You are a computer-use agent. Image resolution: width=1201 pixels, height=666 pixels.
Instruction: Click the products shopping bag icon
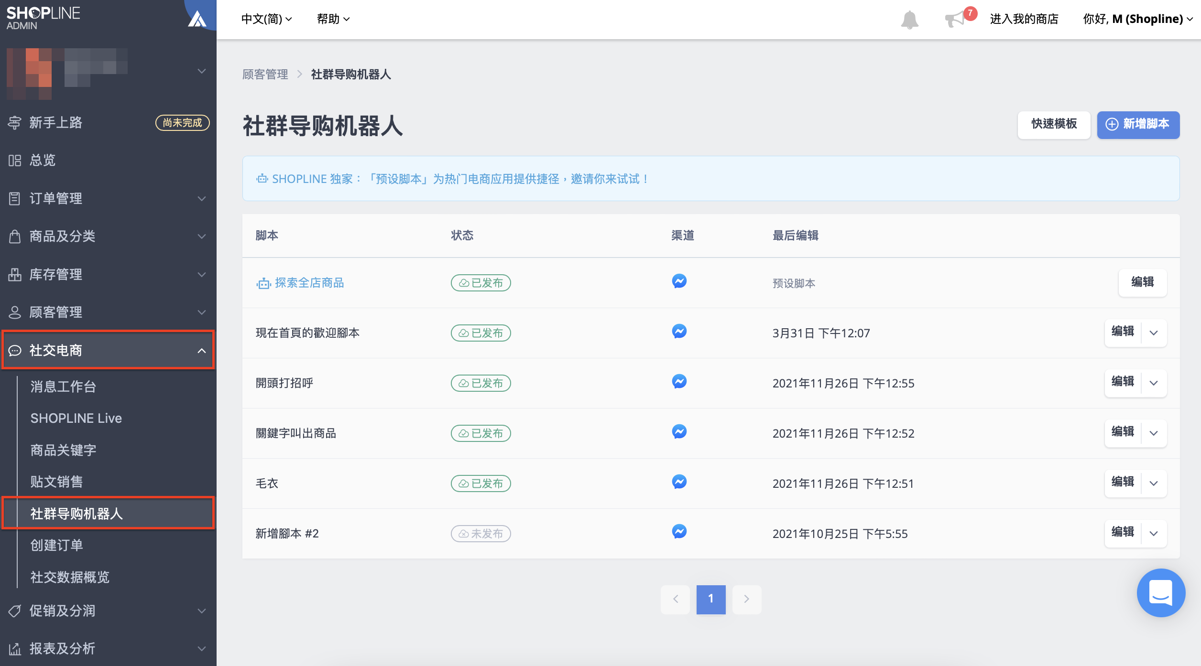coord(14,236)
